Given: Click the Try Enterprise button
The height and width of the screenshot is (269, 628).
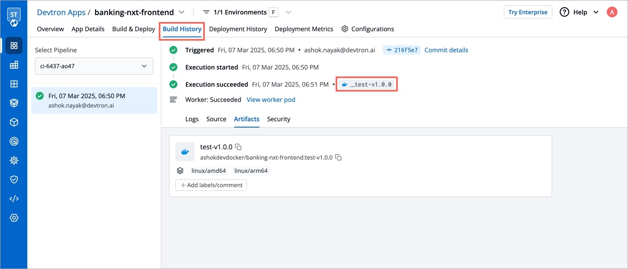Looking at the screenshot, I should pyautogui.click(x=527, y=12).
